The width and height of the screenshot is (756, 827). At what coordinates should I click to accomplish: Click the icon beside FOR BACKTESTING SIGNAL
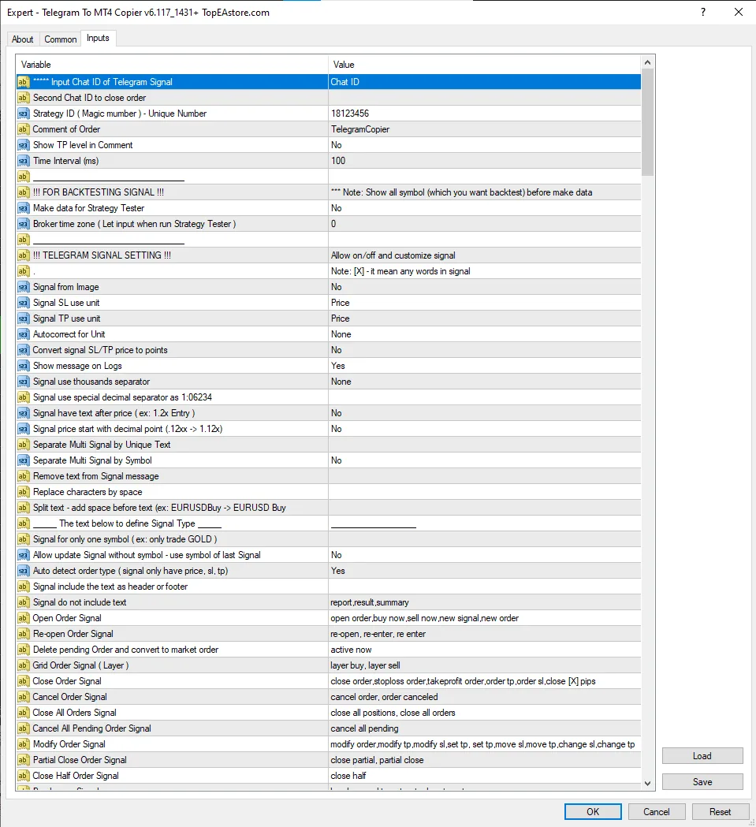click(23, 192)
